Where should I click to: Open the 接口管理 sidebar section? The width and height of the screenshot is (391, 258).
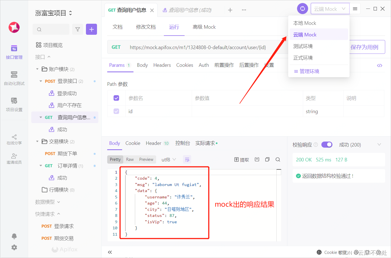pos(14,52)
